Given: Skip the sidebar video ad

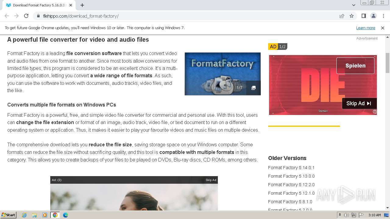Looking at the screenshot, I should point(359,103).
